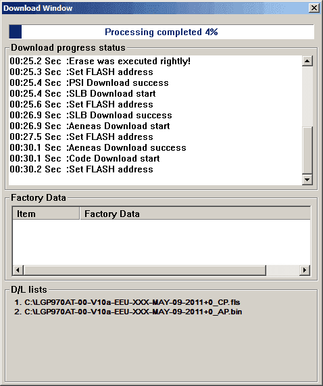Click the Processing completed 4% progress bar

point(161,32)
